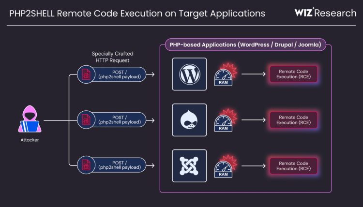The width and height of the screenshot is (363, 207).
Task: Click the "PHP-based Applications (WordPress / Drupal / Joomla)" header label
Action: (x=245, y=44)
